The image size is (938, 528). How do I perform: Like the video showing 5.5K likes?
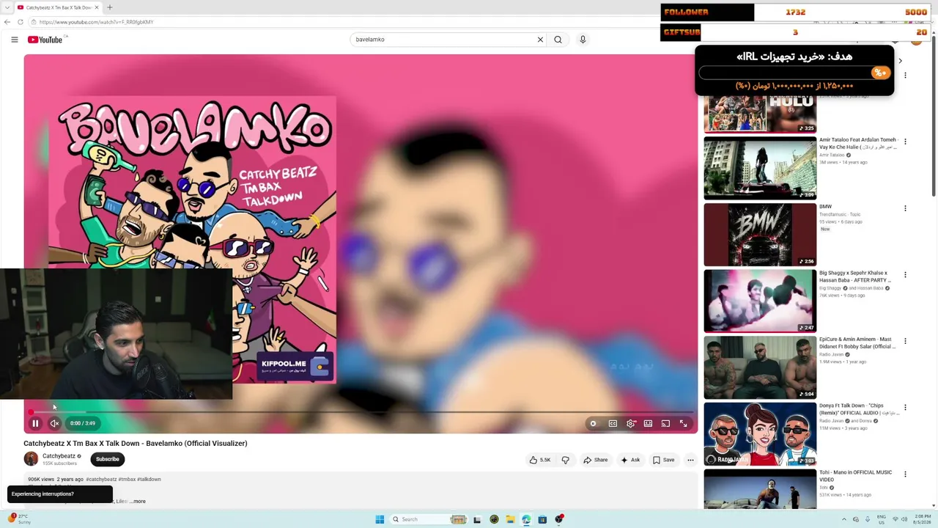540,460
